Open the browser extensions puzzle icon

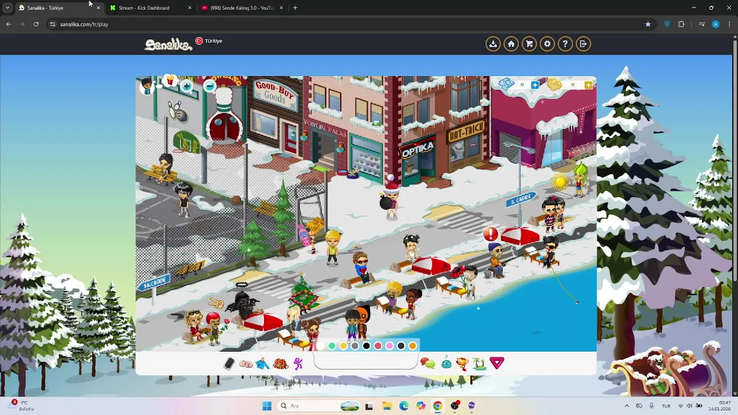(x=681, y=24)
